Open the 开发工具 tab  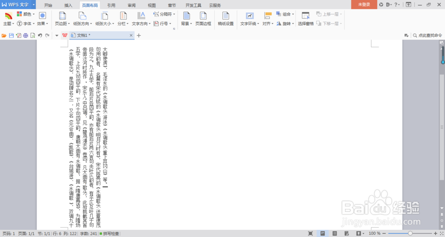pyautogui.click(x=193, y=5)
